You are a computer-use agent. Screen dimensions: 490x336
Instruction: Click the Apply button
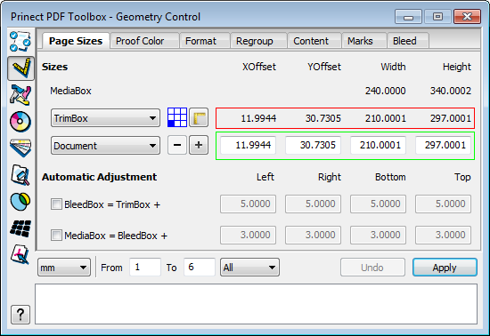[x=445, y=268]
